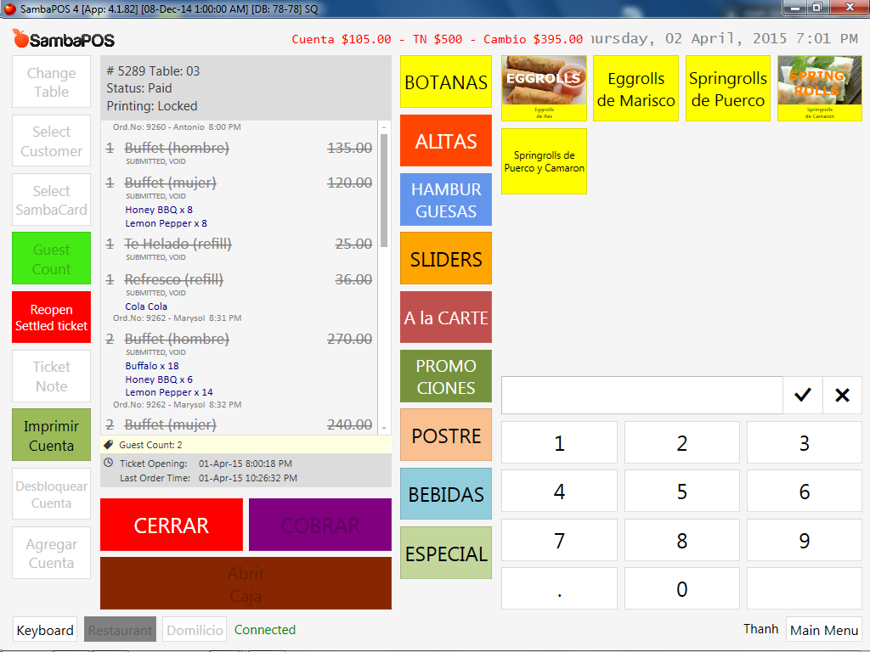
Task: Click the numpad input field
Action: [641, 395]
